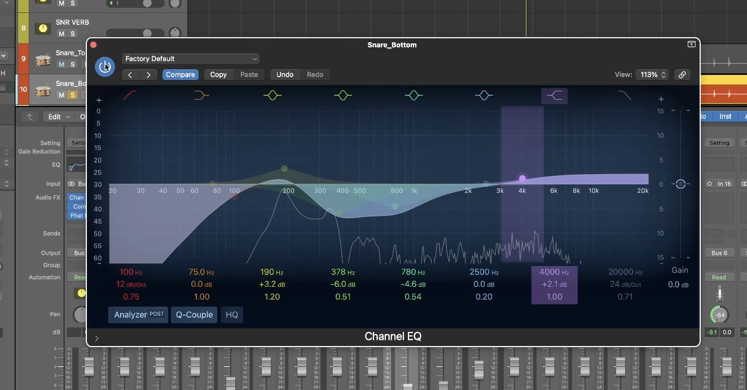Click the plug-in window arrow icon top right
The image size is (747, 390).
tap(692, 44)
